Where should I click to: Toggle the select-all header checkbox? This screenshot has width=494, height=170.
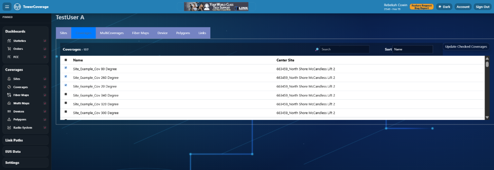tap(66, 60)
